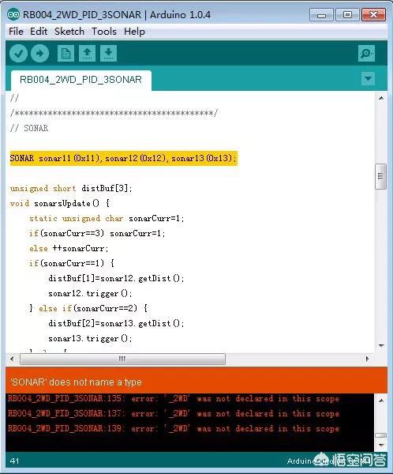Click the 'sonar13.trigger();' line
Viewport: 393px width, 474px height.
90,339
